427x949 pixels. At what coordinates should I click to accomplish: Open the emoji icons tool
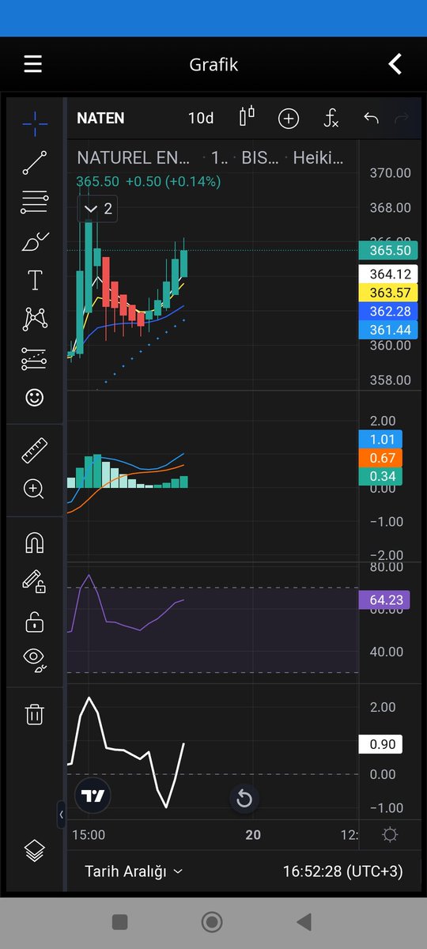(x=34, y=397)
